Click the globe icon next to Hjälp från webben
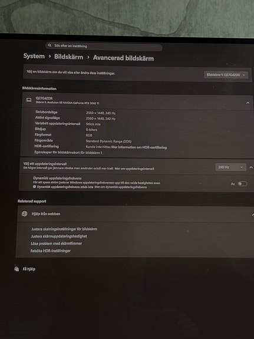 [25, 213]
